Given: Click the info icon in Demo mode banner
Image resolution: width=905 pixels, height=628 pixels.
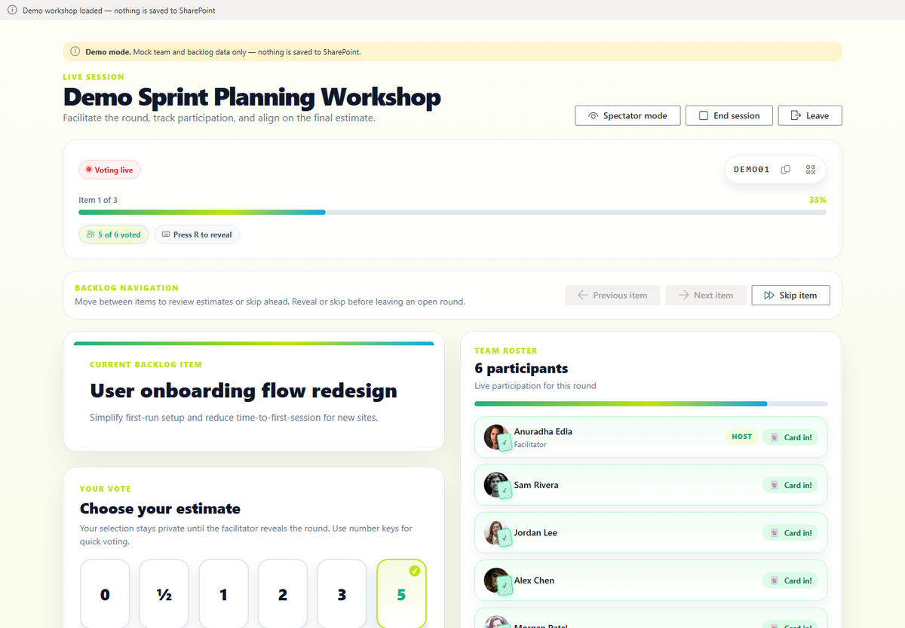Looking at the screenshot, I should tap(75, 52).
